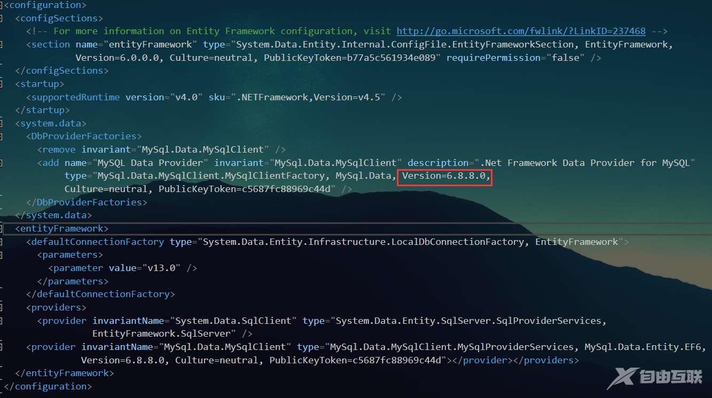This screenshot has width=712, height=398.
Task: Click the closing </providers> tag
Action: pyautogui.click(x=545, y=360)
